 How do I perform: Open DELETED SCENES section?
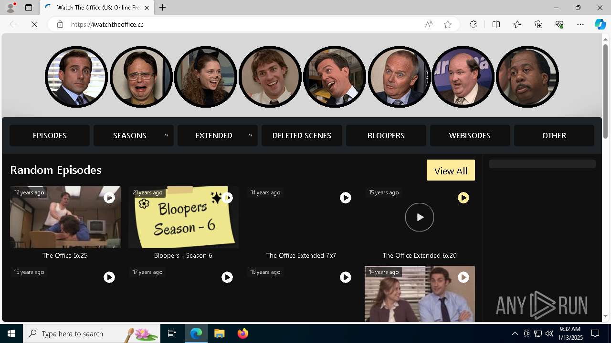point(302,135)
